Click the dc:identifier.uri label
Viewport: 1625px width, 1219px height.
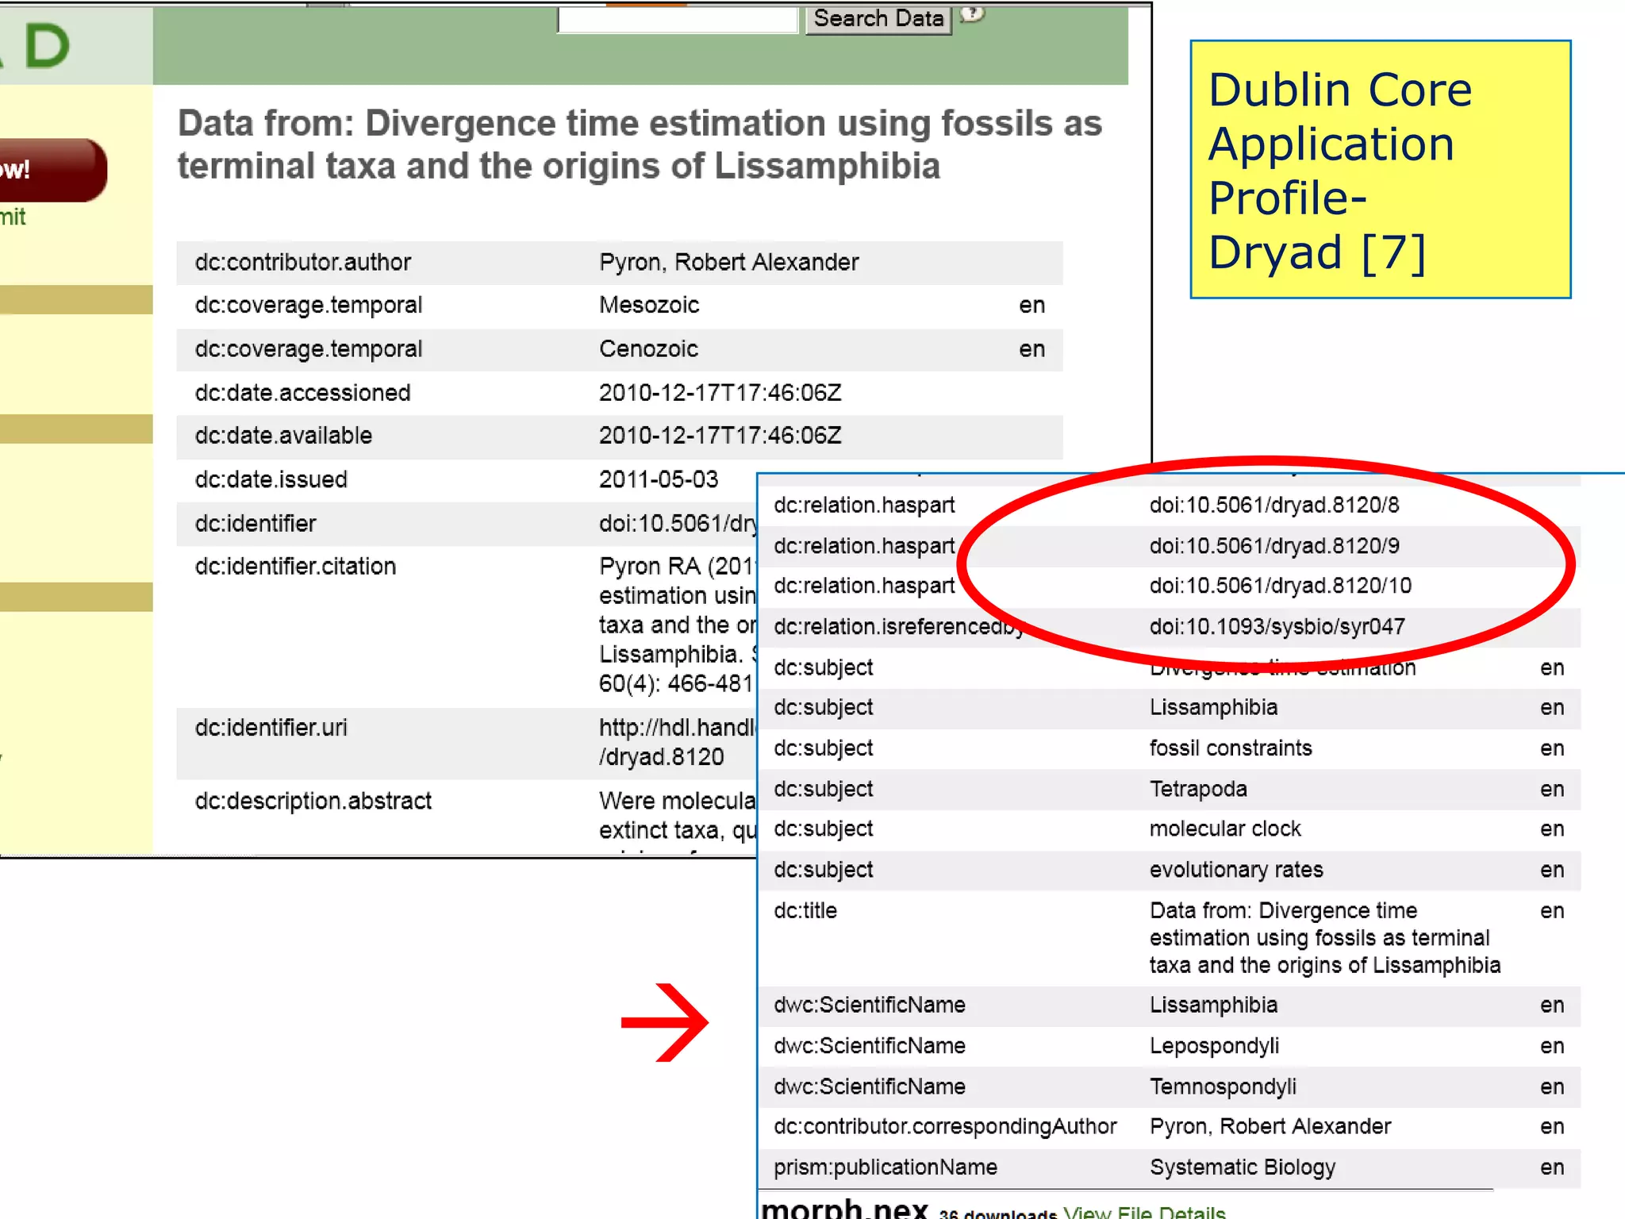[x=271, y=728]
